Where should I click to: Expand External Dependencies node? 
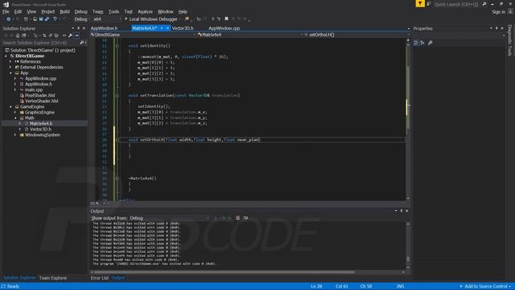pos(10,67)
